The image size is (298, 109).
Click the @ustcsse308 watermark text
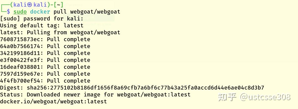click(265, 97)
